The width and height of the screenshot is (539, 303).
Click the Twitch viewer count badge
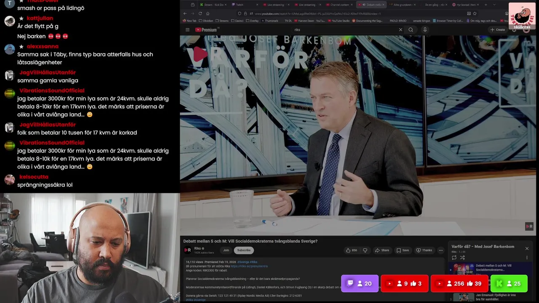(360, 284)
